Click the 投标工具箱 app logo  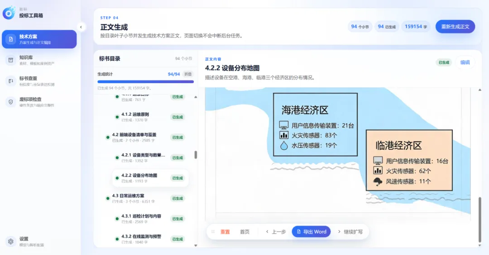click(9, 13)
